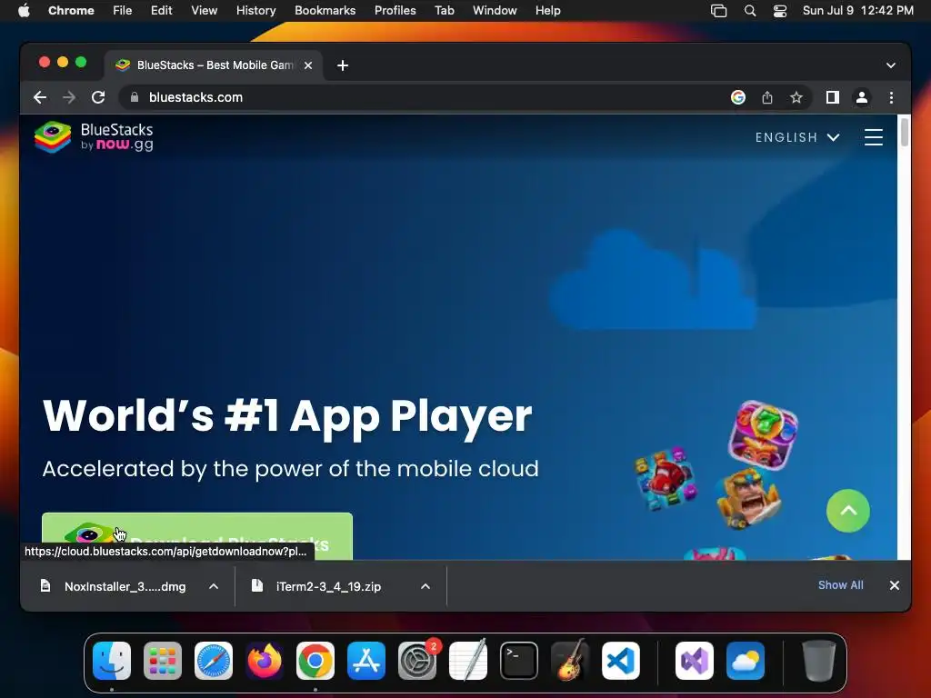Viewport: 931px width, 698px height.
Task: Open iTerm2-3_4_19.zip download item
Action: click(317, 586)
